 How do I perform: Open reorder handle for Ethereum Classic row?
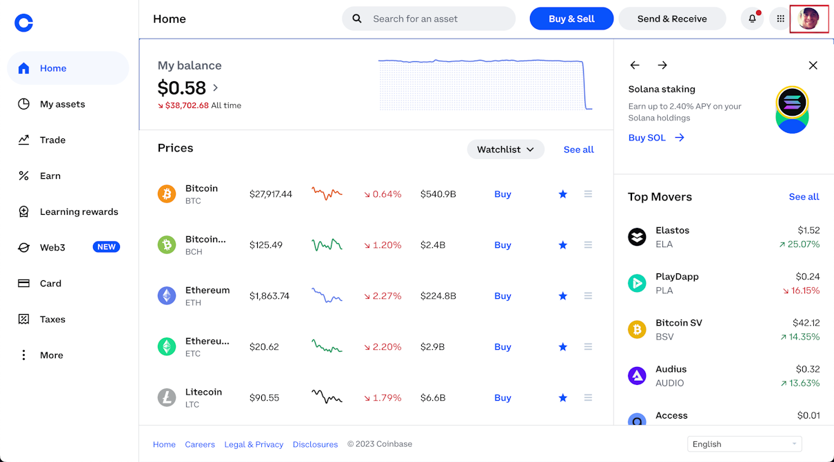point(588,347)
